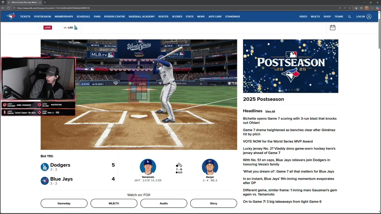Screen dimensions: 381x214
Task: Click the MLB.TV button under scoreboard
Action: pyautogui.click(x=114, y=203)
